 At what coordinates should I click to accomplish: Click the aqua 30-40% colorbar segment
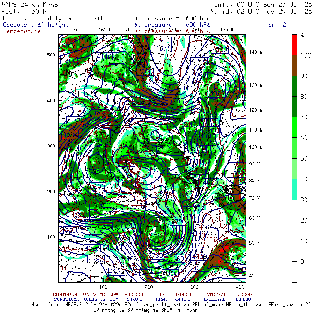click(x=294, y=189)
